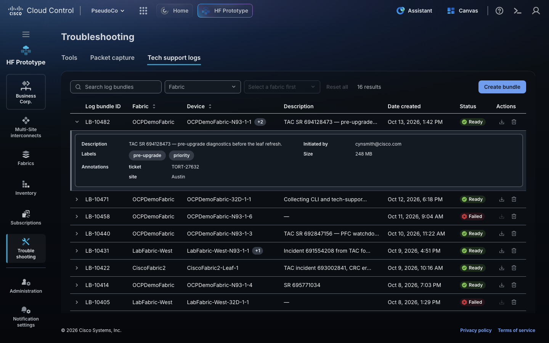
Task: Open the user profile icon
Action: [536, 11]
